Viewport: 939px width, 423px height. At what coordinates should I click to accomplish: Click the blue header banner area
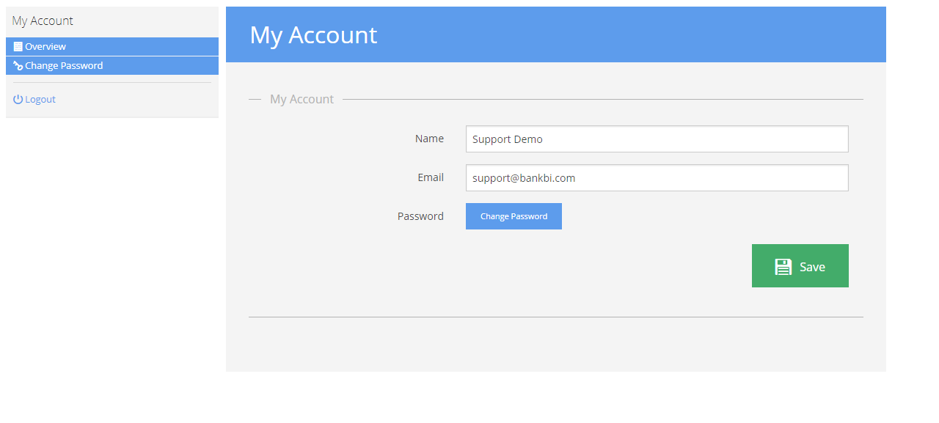[x=556, y=34]
